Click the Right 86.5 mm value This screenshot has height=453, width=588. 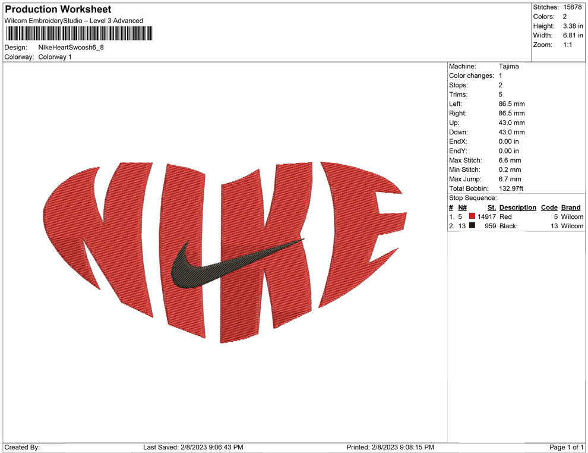point(511,113)
